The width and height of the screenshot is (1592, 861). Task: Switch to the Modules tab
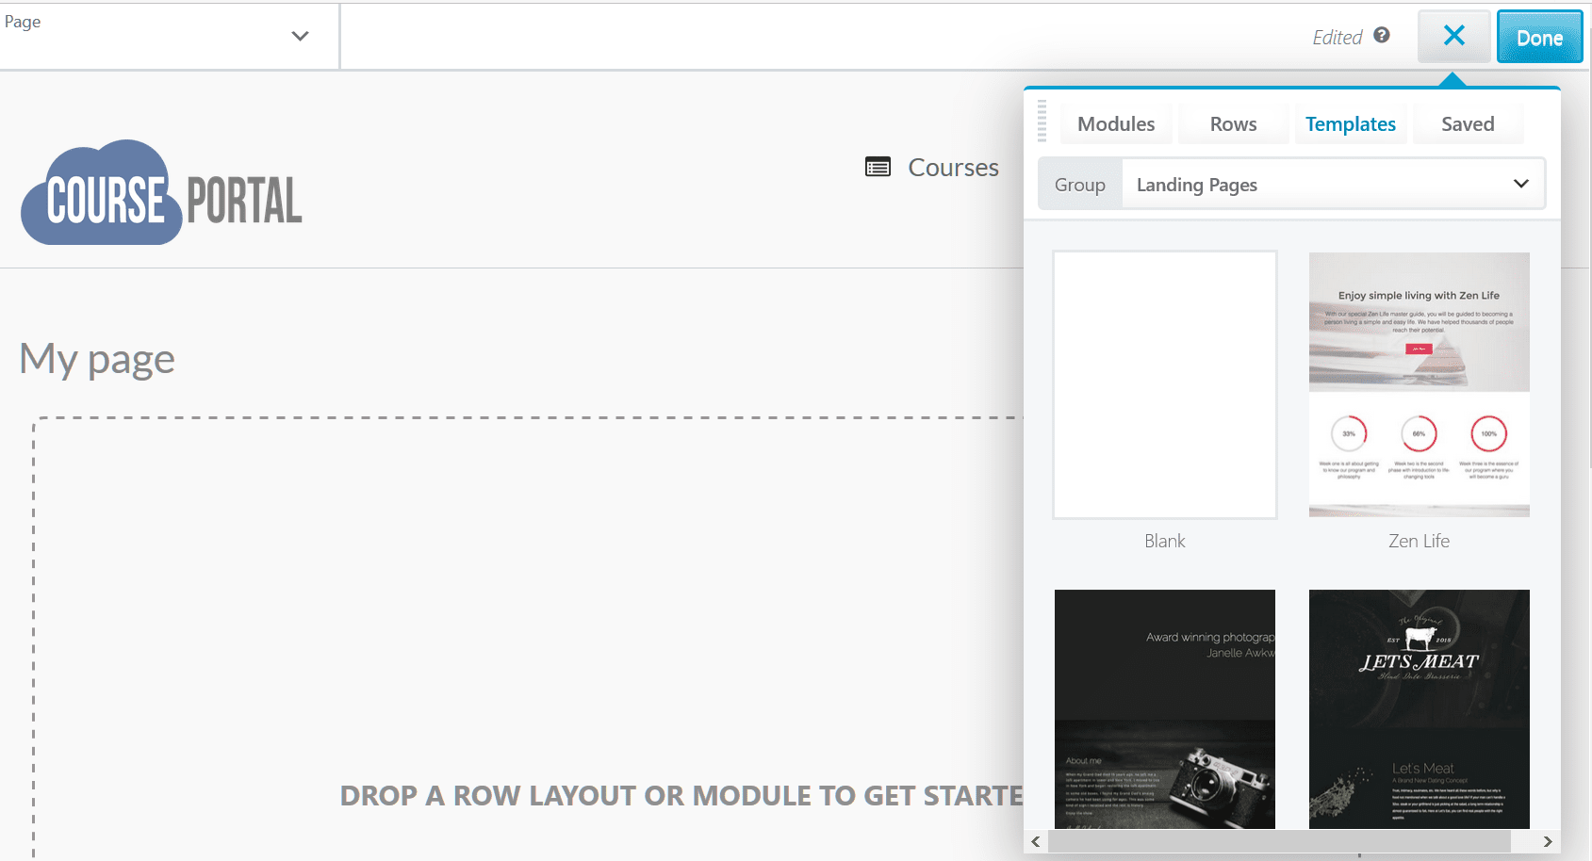coord(1116,123)
